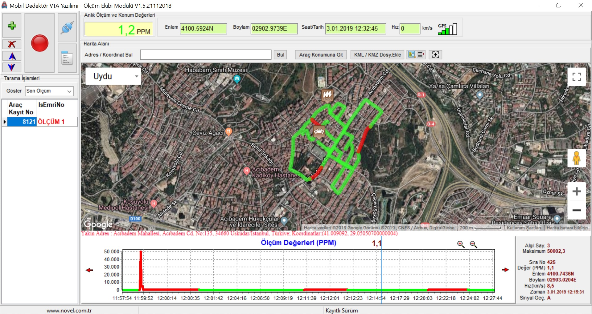Click the car position marker on map
This screenshot has height=314, width=592.
(319, 131)
